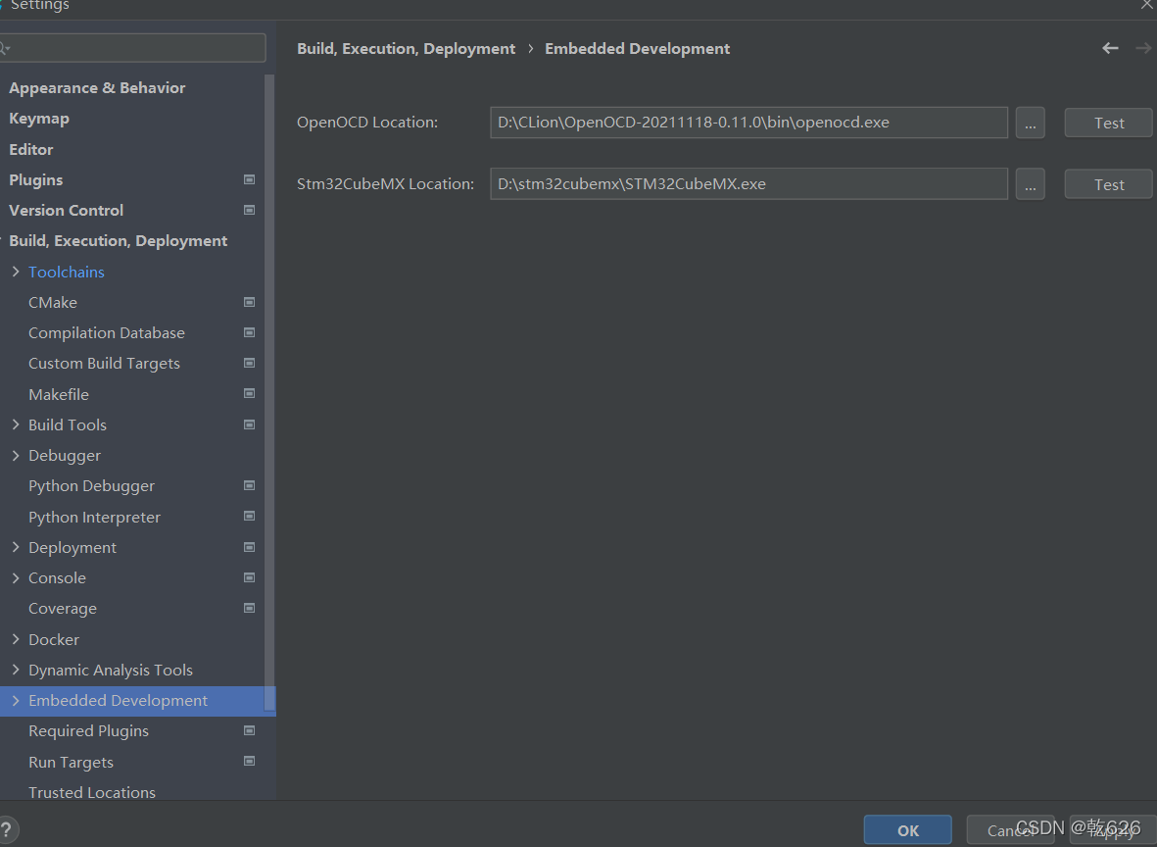Click project-level icon beside Run Targets
The width and height of the screenshot is (1157, 847).
tap(249, 762)
